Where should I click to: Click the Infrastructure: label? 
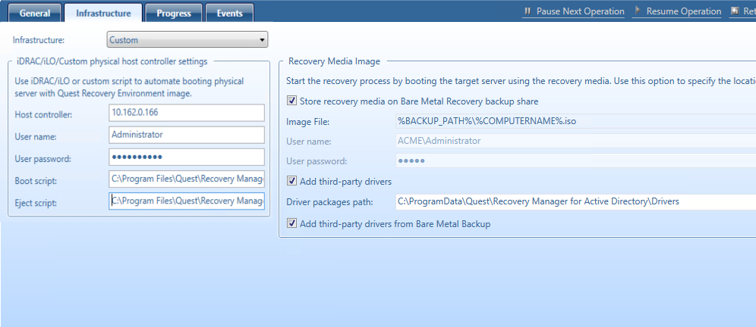pyautogui.click(x=38, y=40)
